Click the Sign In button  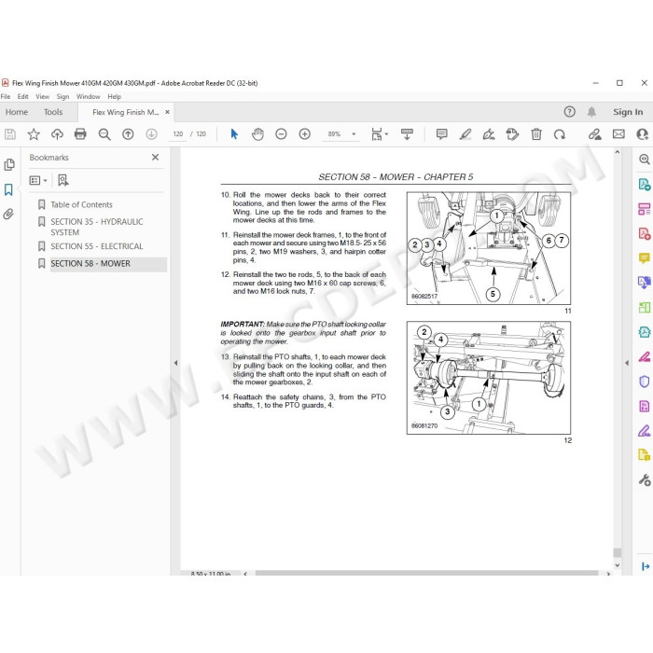click(628, 112)
